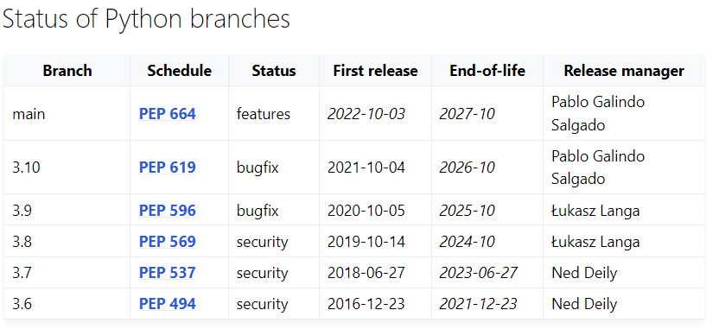Open the PEP 494 schedule link
This screenshot has height=329, width=719.
[168, 304]
